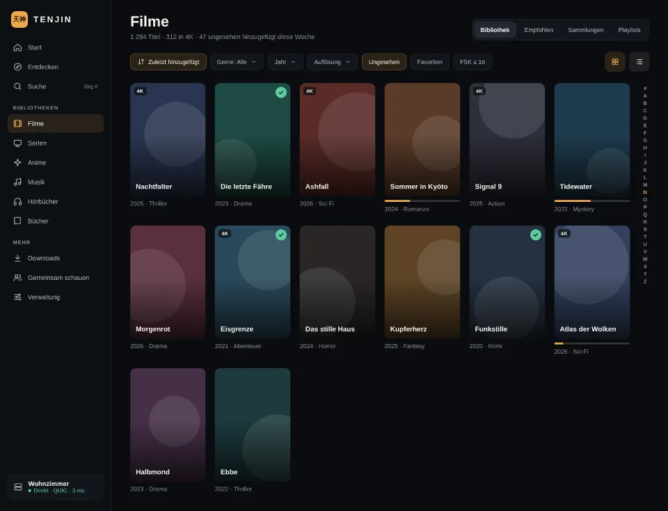Click the Downloads arrow icon

(17, 258)
